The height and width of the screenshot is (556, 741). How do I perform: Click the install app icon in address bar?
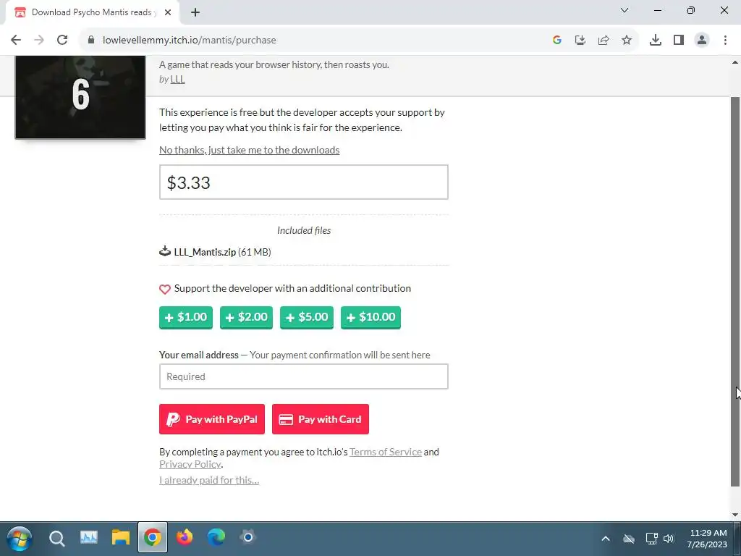click(580, 40)
